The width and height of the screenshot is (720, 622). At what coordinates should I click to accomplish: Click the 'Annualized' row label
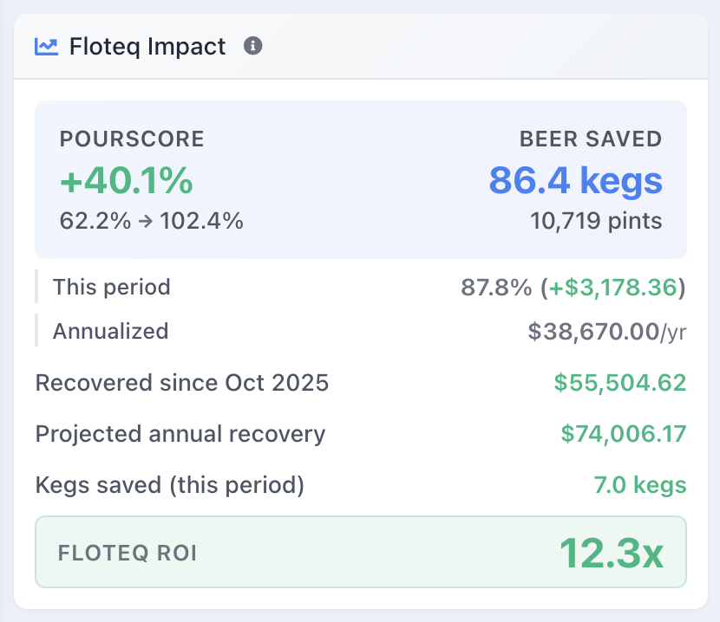(x=111, y=331)
